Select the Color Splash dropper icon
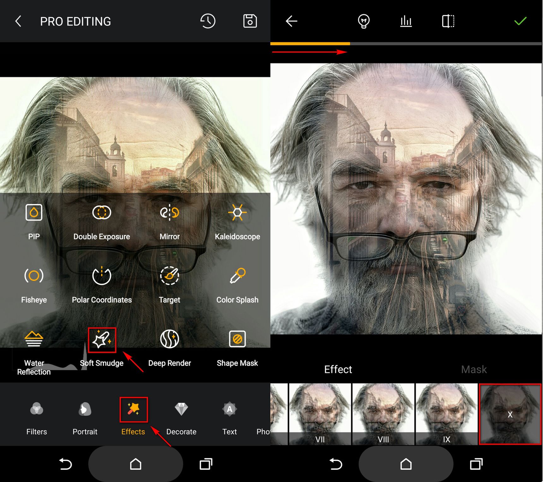This screenshot has width=543, height=482. click(237, 276)
